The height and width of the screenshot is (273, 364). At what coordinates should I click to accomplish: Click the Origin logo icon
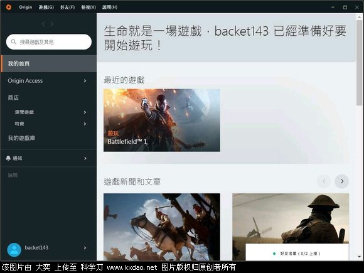point(9,7)
